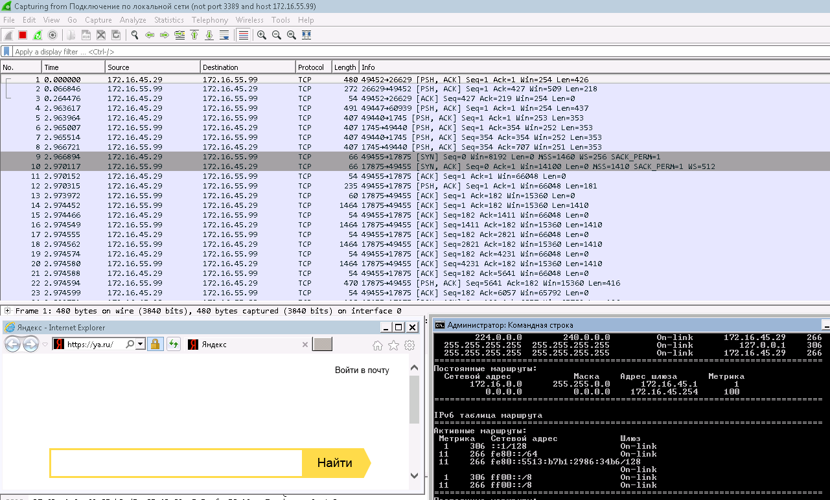Open capture options gear icon
The height and width of the screenshot is (500, 830).
point(52,35)
